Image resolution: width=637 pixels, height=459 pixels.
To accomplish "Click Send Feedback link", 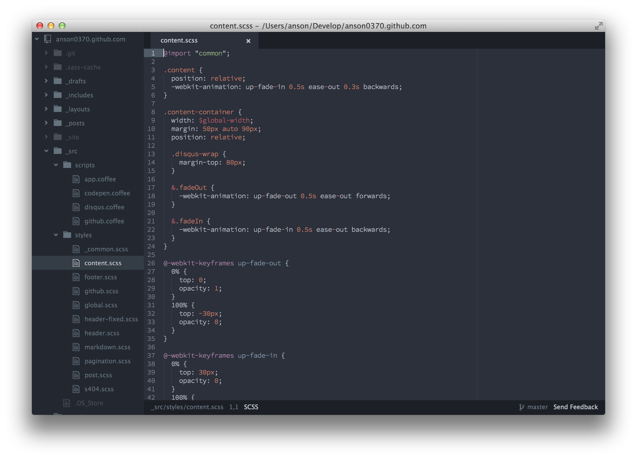I will 575,407.
